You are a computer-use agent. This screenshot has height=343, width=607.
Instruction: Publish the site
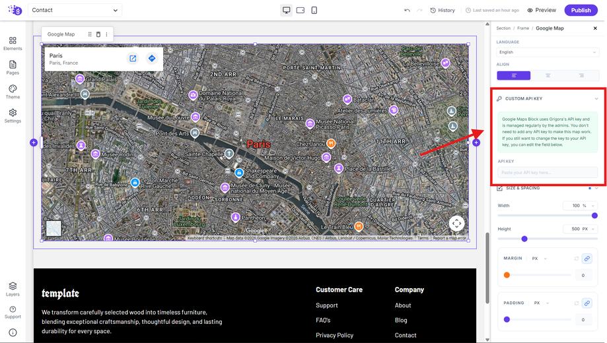point(581,10)
